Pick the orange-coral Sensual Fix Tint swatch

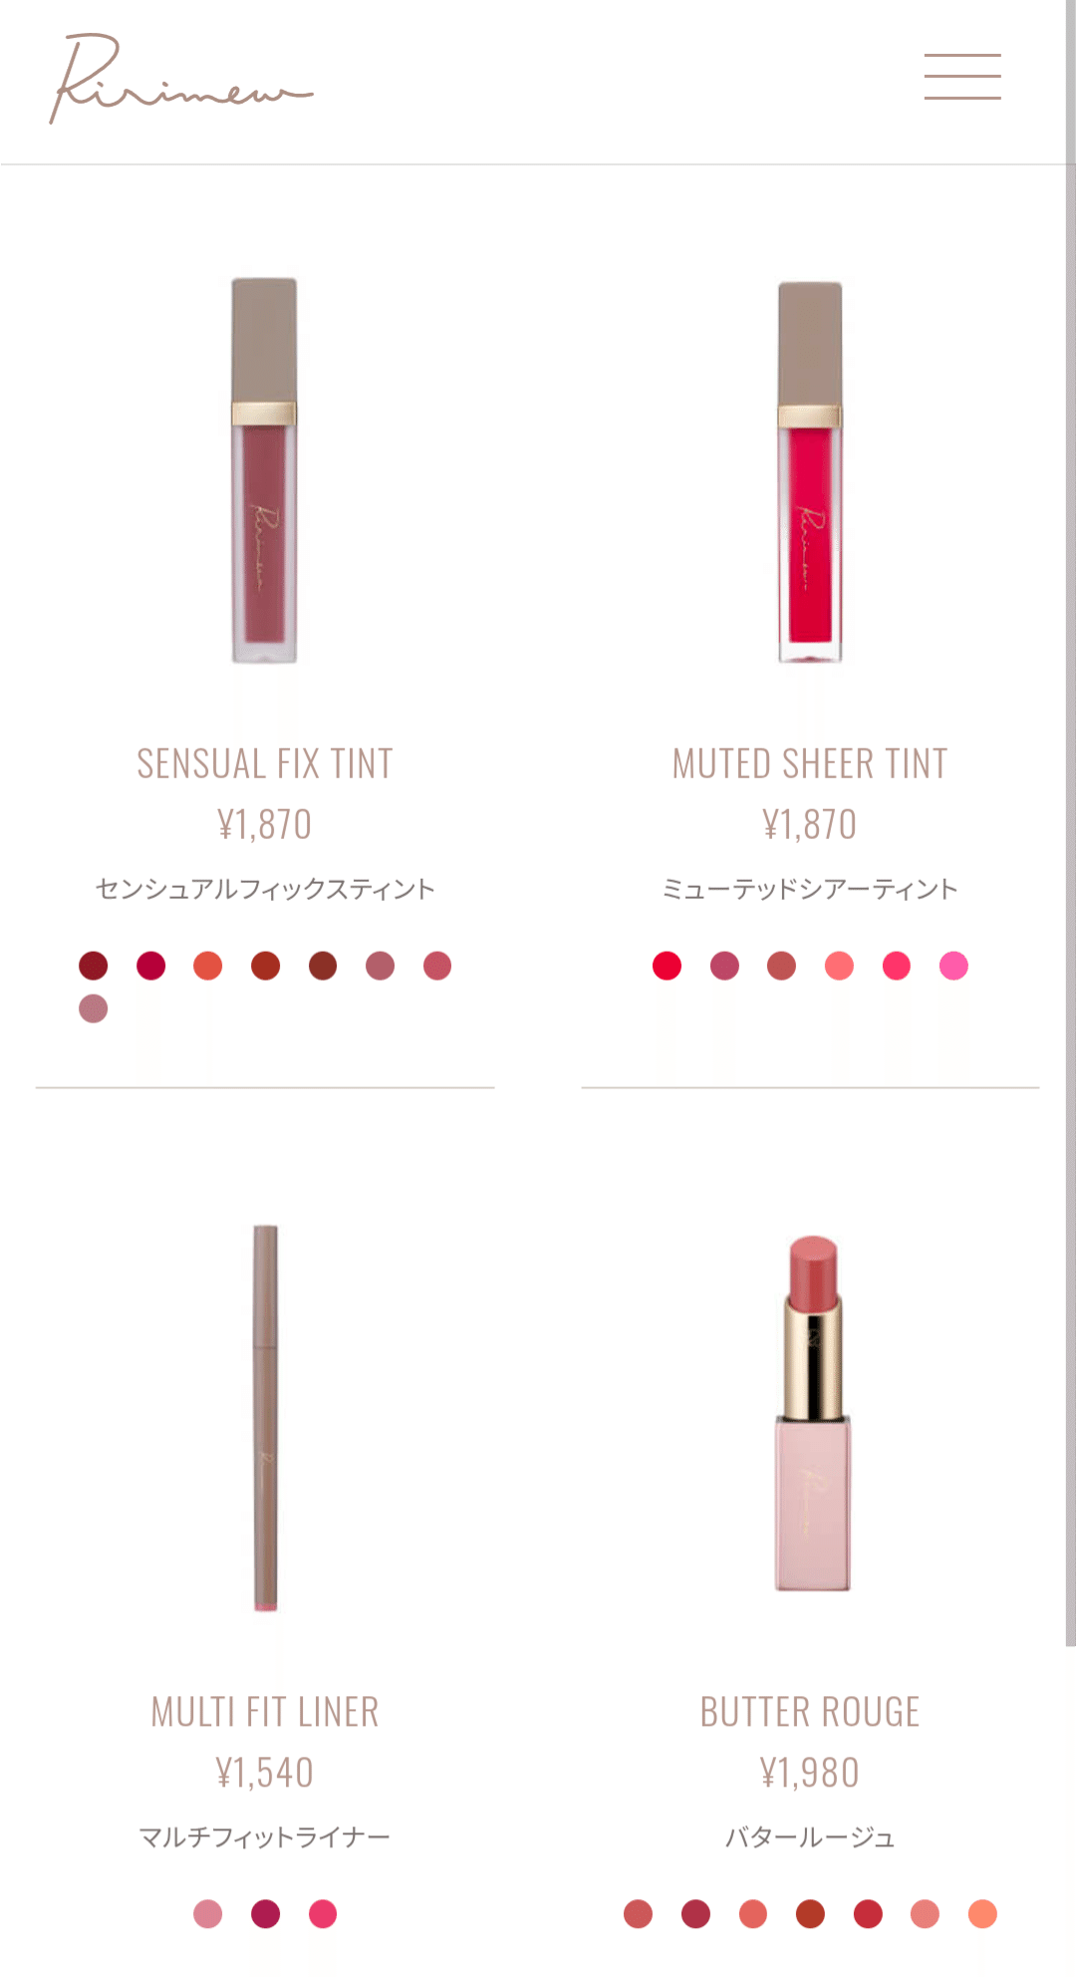[x=208, y=966]
